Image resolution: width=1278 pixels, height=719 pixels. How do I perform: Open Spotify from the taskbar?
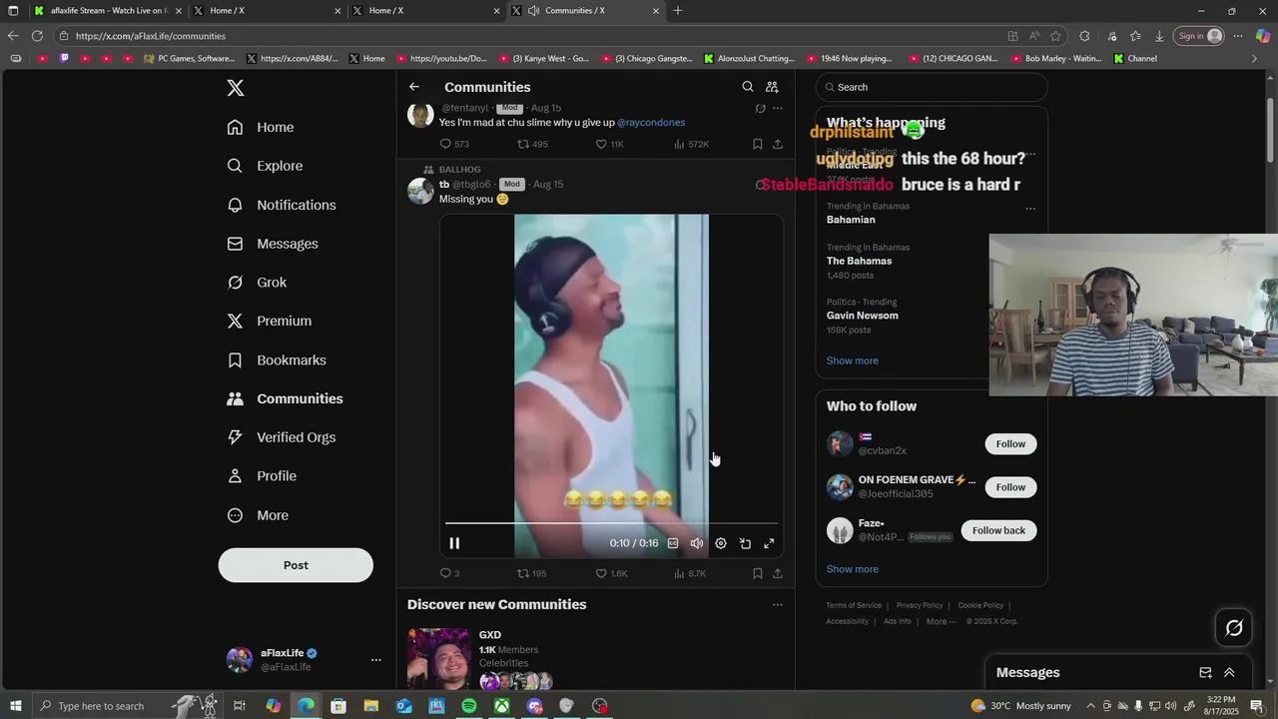tap(469, 706)
